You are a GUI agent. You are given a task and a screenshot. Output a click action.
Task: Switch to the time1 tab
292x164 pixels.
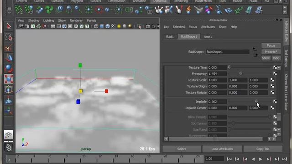pyautogui.click(x=208, y=37)
